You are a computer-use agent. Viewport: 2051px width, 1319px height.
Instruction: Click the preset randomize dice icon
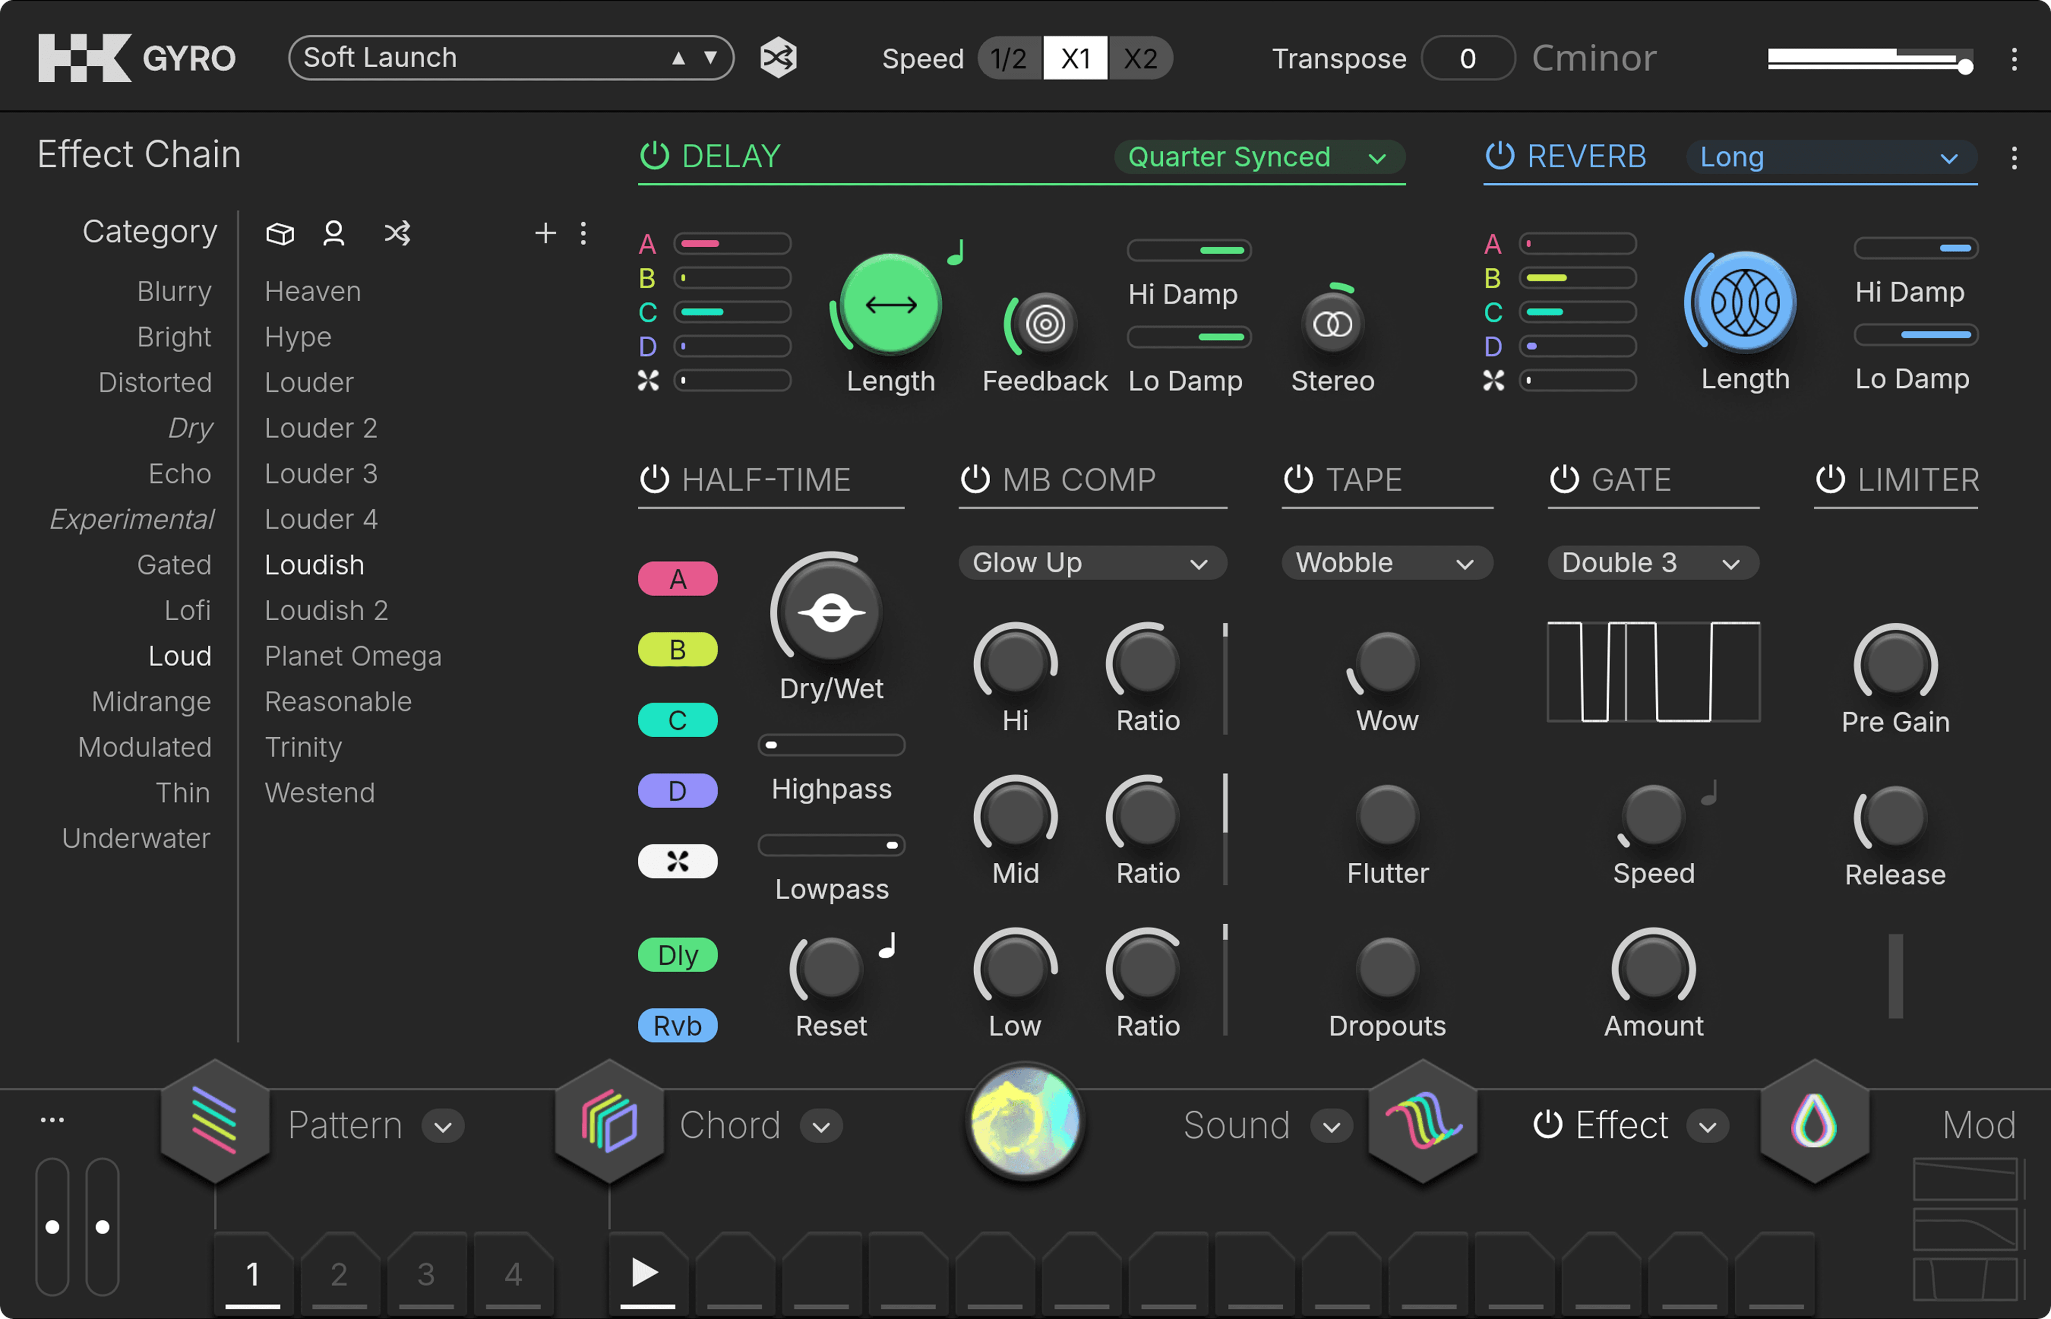point(778,57)
